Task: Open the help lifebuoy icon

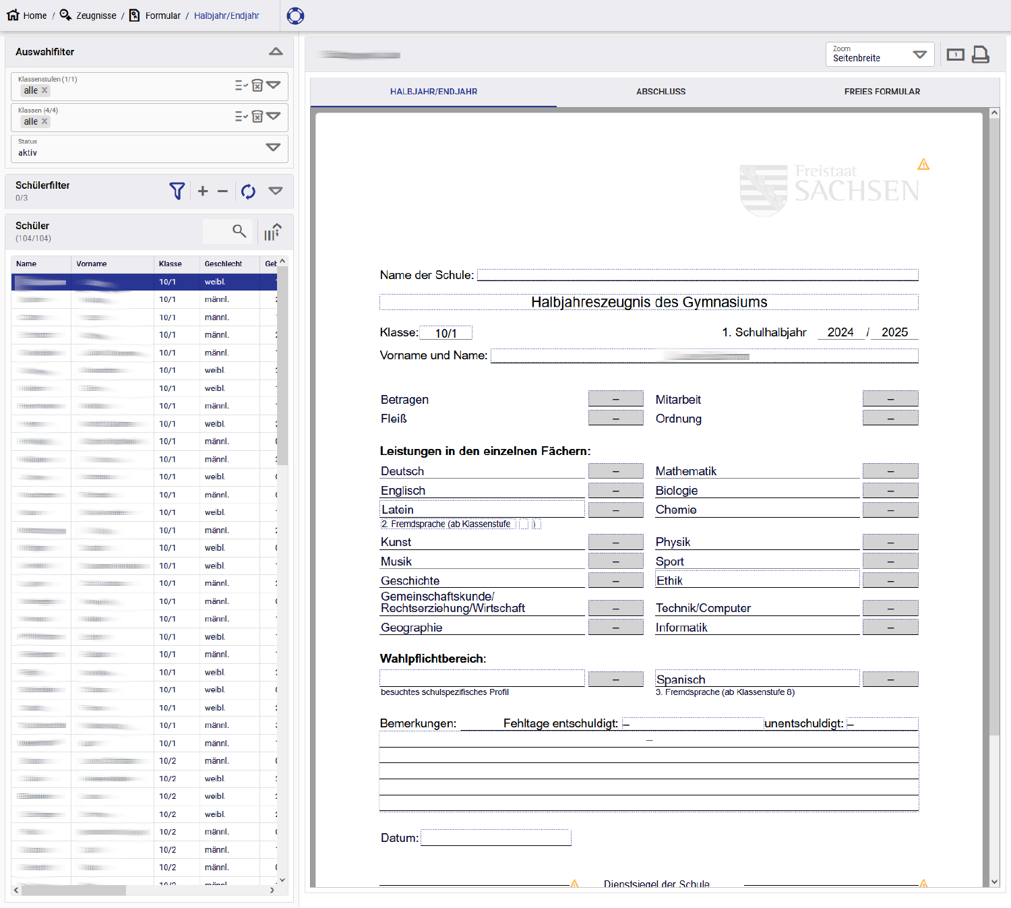Action: click(x=295, y=16)
